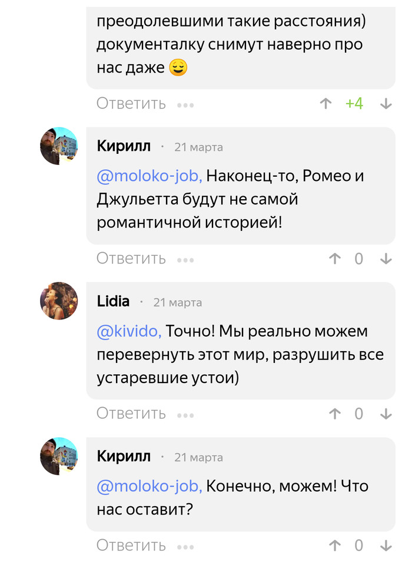Open @moloko-job mention in Ромео comment
The height and width of the screenshot is (561, 412).
(x=149, y=176)
